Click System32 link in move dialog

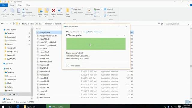(97, 32)
